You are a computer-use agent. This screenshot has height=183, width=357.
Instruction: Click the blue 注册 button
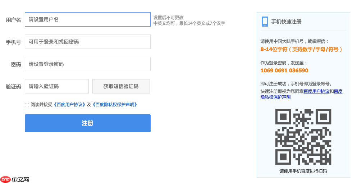click(x=88, y=123)
